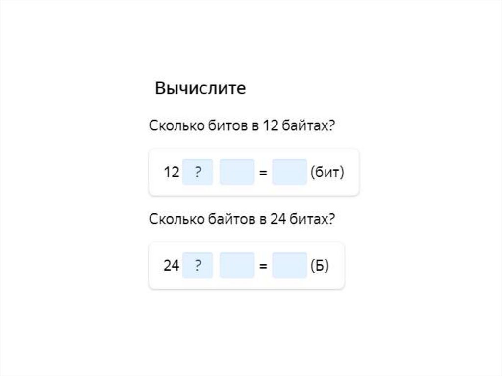The height and width of the screenshot is (376, 502).
Task: Click the empty middle box in the 24 equation
Action: pos(237,266)
